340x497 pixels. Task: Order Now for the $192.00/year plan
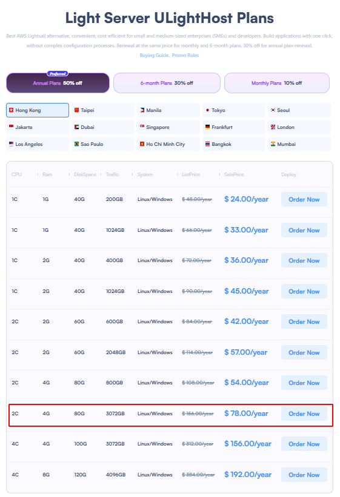coord(304,475)
